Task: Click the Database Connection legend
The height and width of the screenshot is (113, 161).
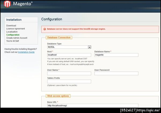Action: [59, 38]
